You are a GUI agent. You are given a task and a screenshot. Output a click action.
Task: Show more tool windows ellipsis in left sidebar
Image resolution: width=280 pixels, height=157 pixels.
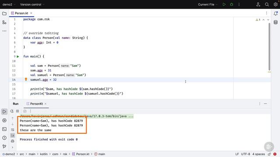[4, 31]
